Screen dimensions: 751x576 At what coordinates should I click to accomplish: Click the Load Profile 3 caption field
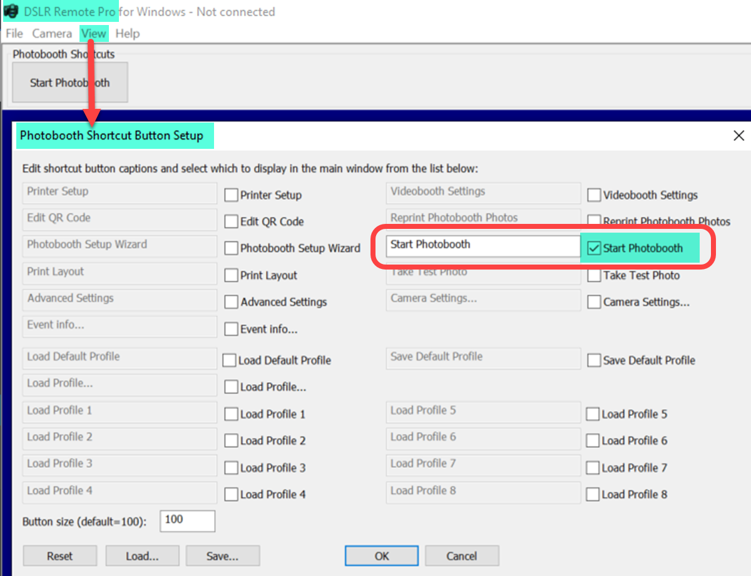tap(120, 465)
